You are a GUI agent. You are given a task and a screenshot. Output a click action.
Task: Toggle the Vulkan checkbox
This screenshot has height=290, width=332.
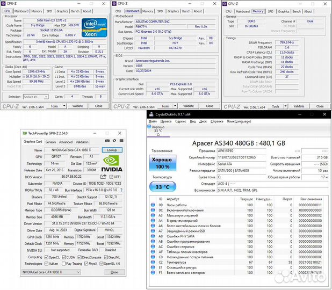point(46,264)
